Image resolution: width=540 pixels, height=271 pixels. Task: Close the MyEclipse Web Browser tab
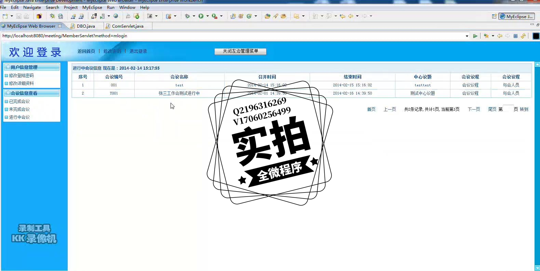(60, 26)
